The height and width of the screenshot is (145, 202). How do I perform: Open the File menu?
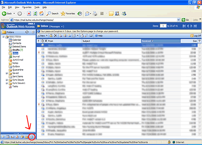coord(4,7)
